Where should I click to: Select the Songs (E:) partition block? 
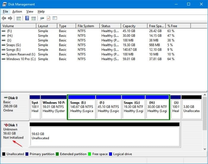tap(82, 107)
